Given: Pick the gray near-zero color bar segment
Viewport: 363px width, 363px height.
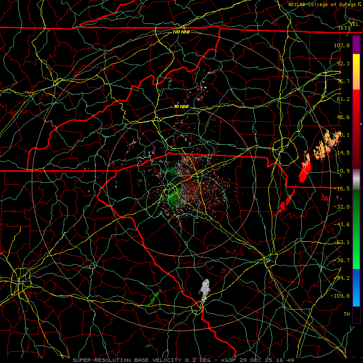Looking at the screenshot, I should [x=356, y=179].
